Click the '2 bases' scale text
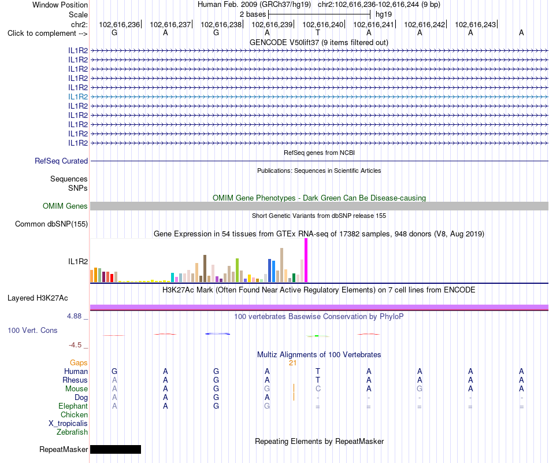This screenshot has width=549, height=463. pyautogui.click(x=253, y=14)
